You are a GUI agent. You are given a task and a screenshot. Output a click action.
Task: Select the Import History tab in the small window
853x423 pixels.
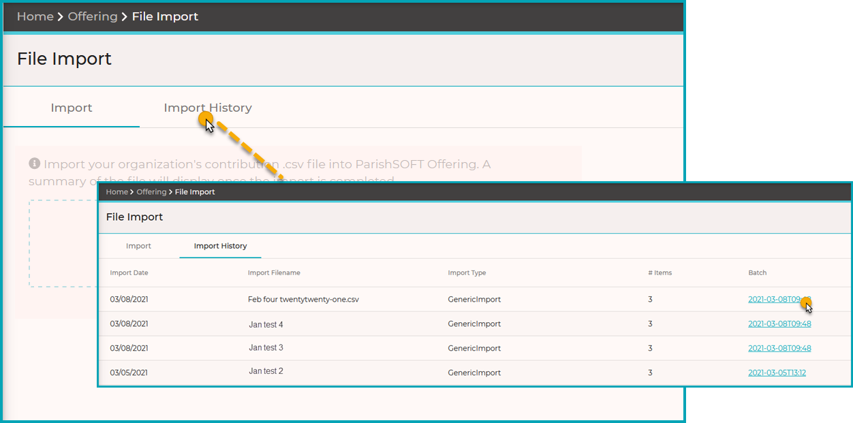pyautogui.click(x=220, y=246)
